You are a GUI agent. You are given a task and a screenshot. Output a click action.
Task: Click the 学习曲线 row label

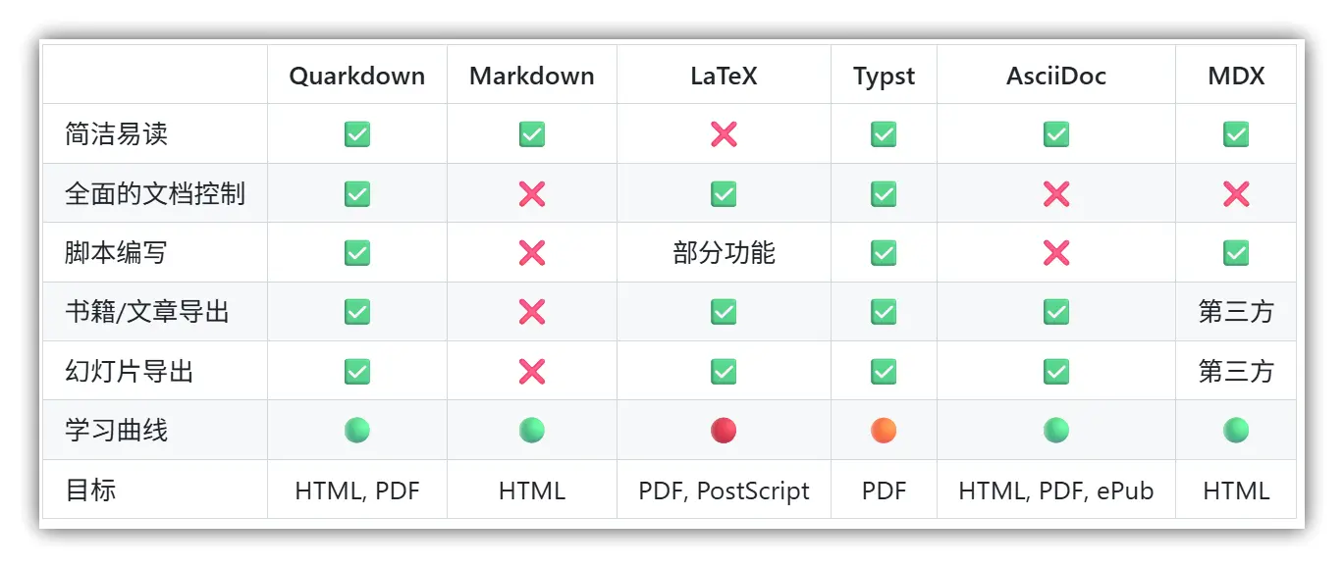click(117, 430)
